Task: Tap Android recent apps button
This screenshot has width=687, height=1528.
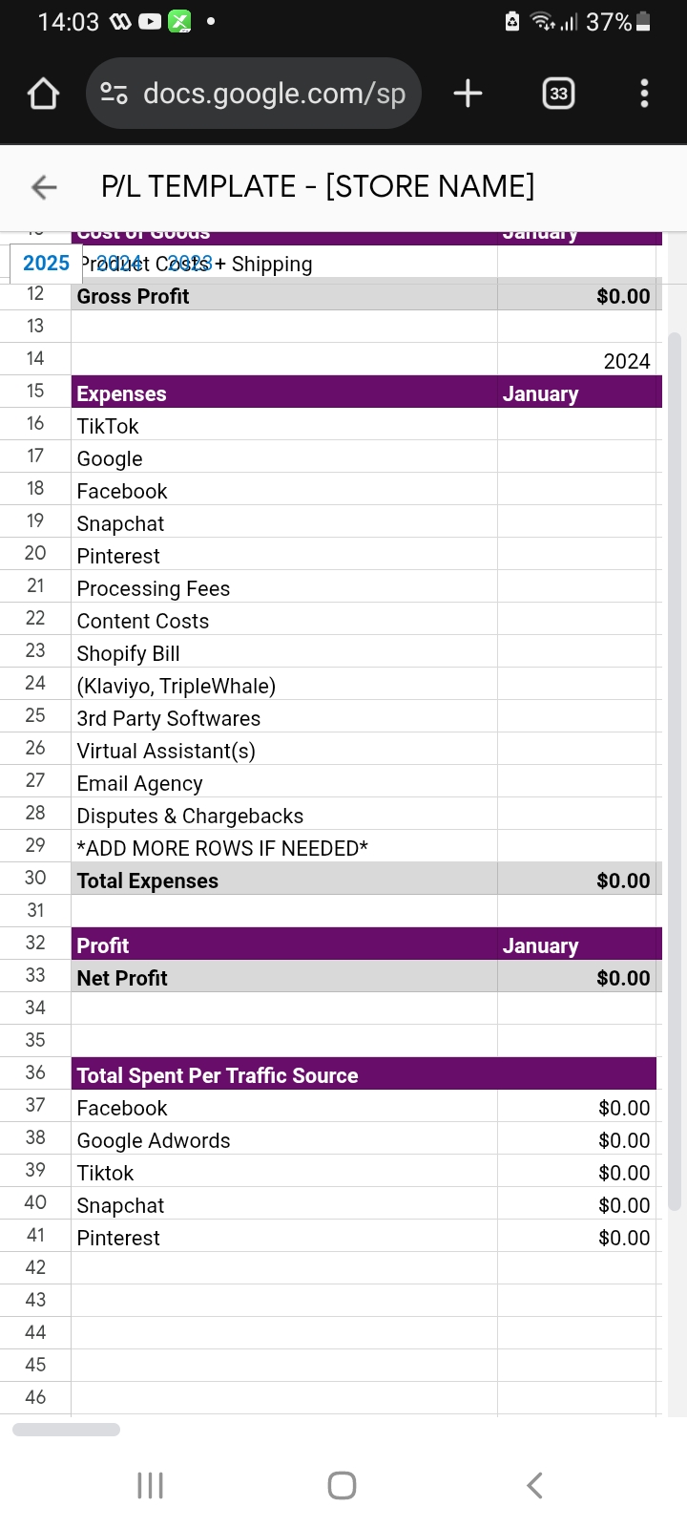Action: (x=151, y=1485)
